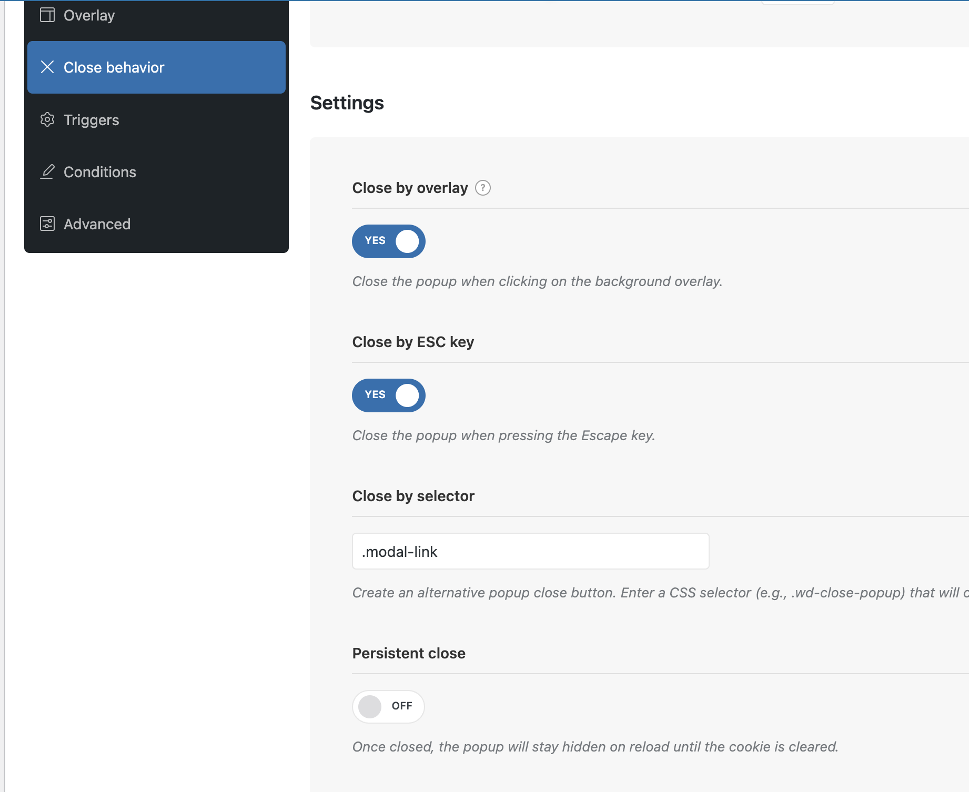
Task: Click the pencil icon beside Conditions
Action: coord(47,171)
